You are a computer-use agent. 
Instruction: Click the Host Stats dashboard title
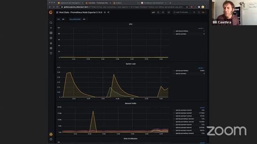(x=81, y=12)
